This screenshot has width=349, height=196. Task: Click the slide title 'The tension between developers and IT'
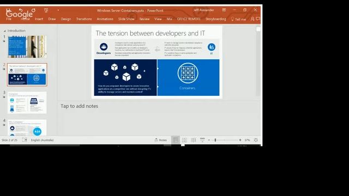click(x=151, y=33)
